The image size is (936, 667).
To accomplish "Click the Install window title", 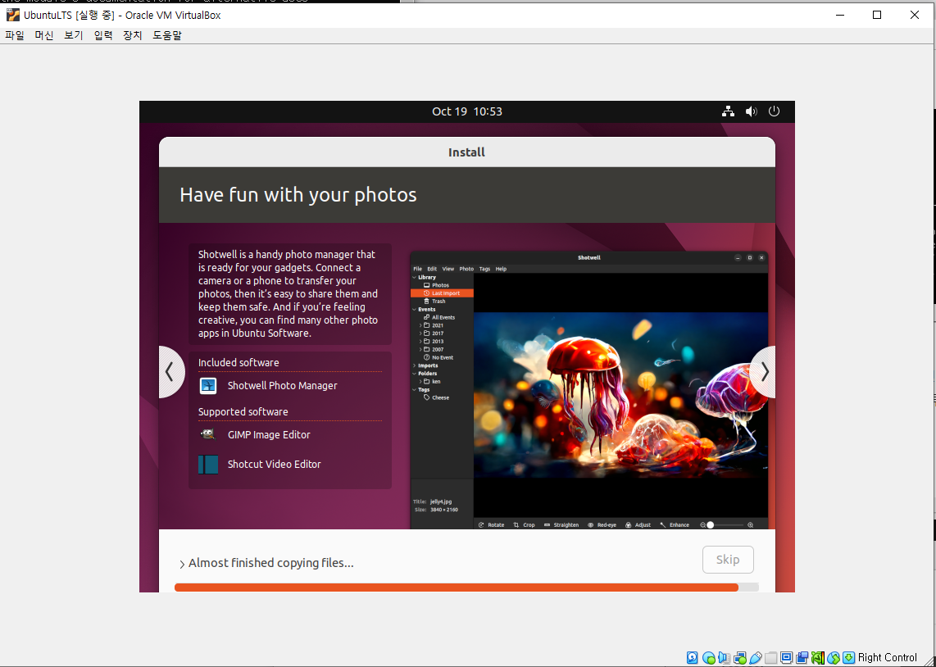I will (x=467, y=152).
